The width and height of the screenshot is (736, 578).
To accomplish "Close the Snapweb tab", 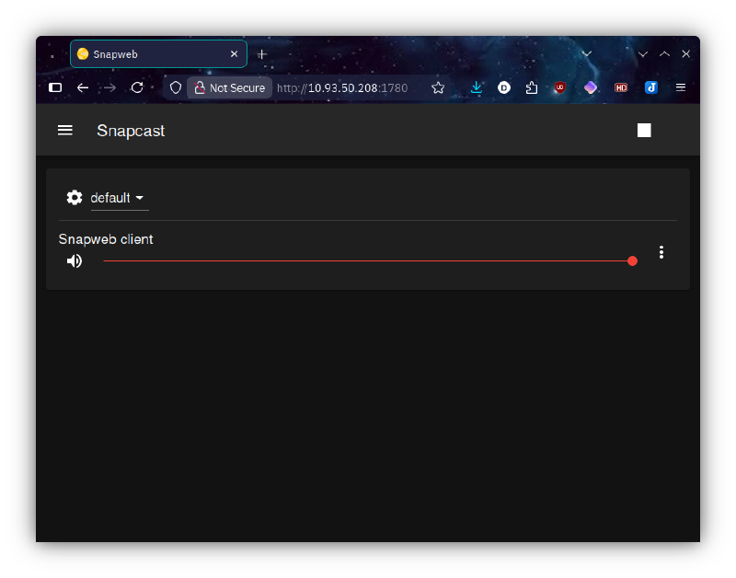I will [x=234, y=54].
